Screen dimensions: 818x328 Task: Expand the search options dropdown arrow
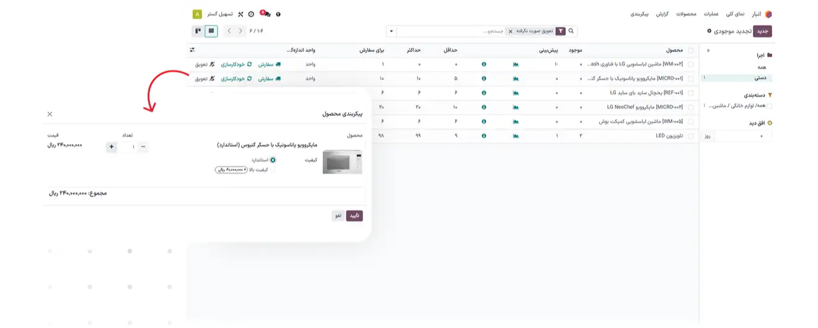(391, 31)
